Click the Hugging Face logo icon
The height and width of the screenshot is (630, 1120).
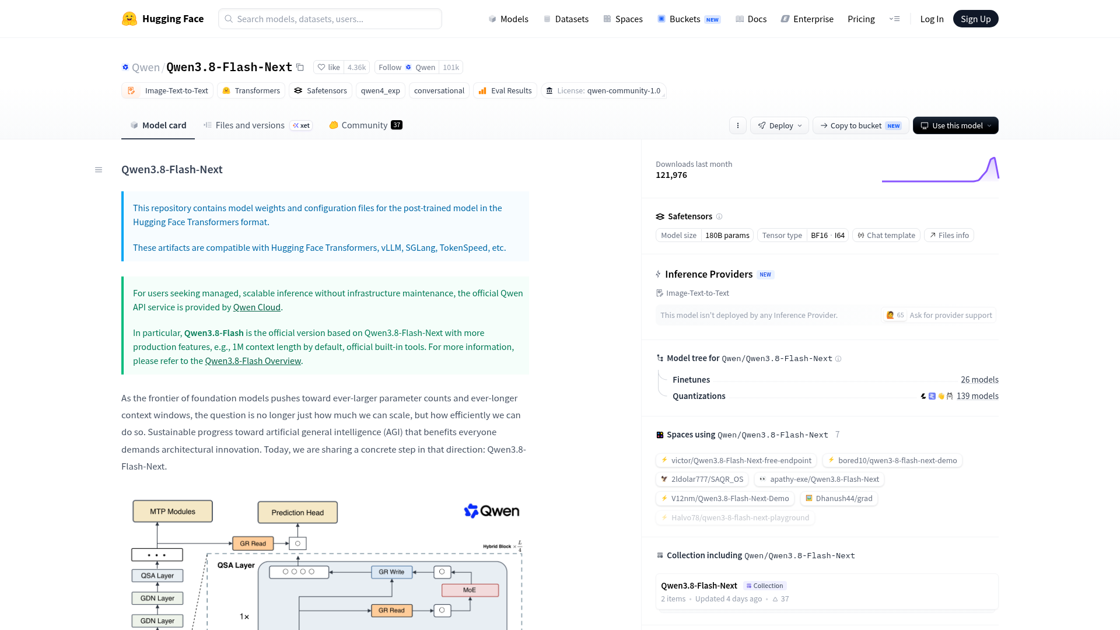point(129,19)
